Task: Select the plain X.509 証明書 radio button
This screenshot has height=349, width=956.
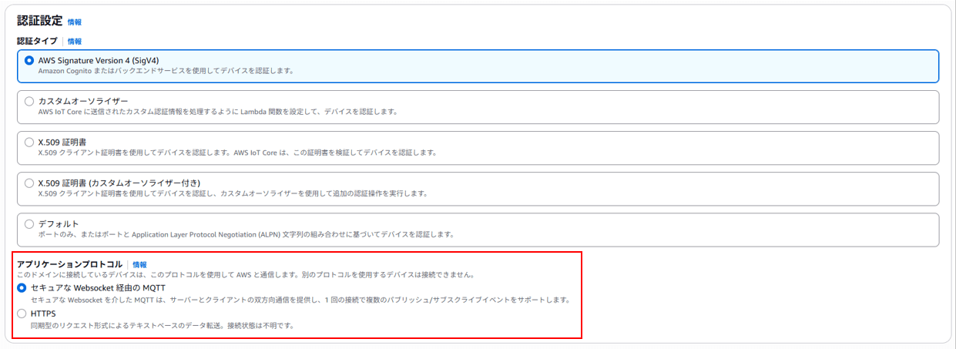Action: [x=29, y=142]
